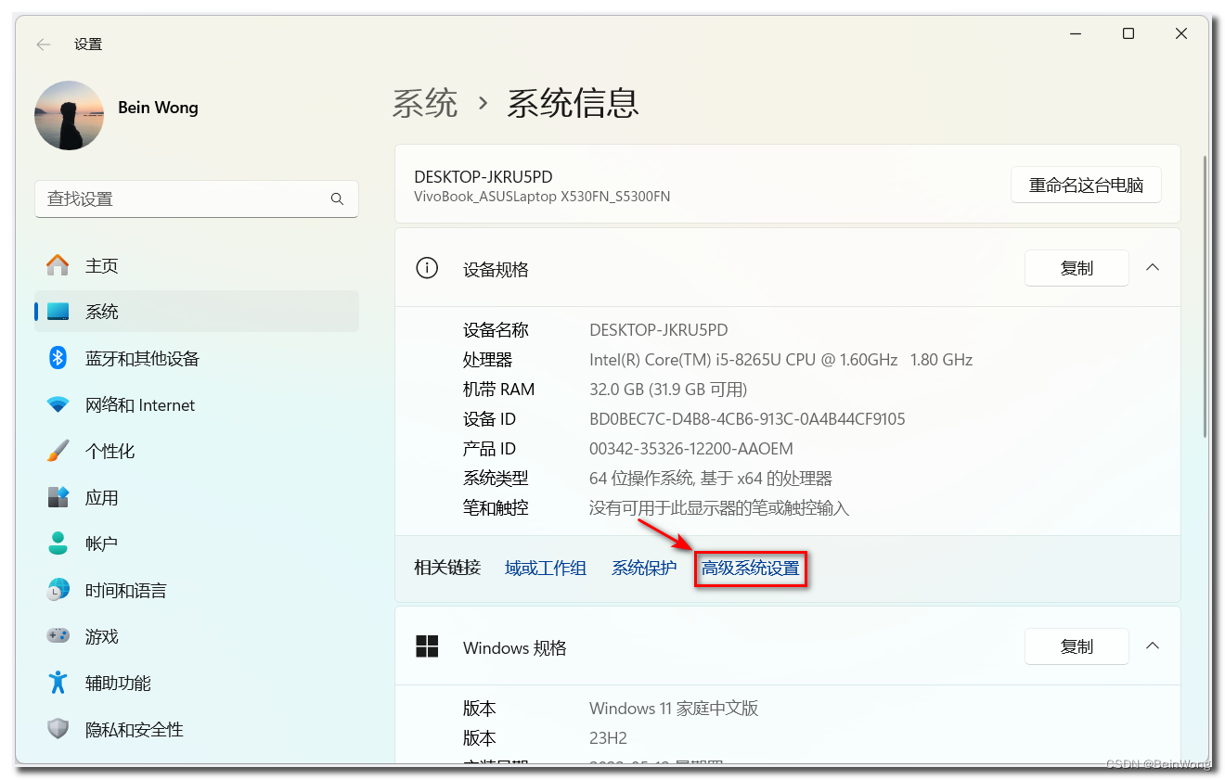The image size is (1225, 780).
Task: Click the Accounts person icon
Action: [58, 543]
